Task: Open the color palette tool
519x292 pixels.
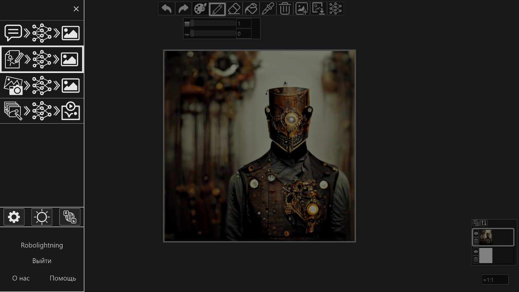Action: (x=200, y=8)
